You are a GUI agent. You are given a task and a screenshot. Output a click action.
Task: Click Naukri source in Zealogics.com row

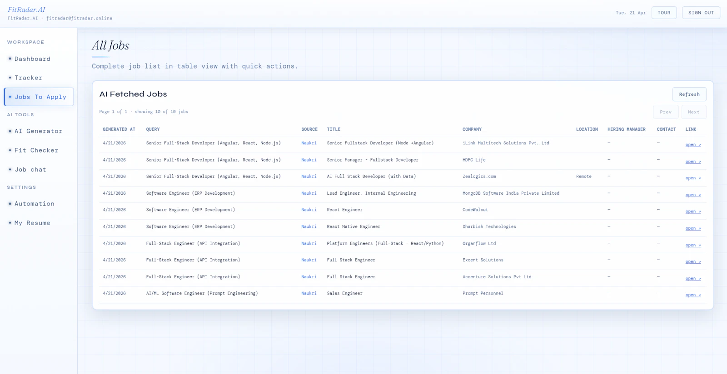(x=309, y=176)
